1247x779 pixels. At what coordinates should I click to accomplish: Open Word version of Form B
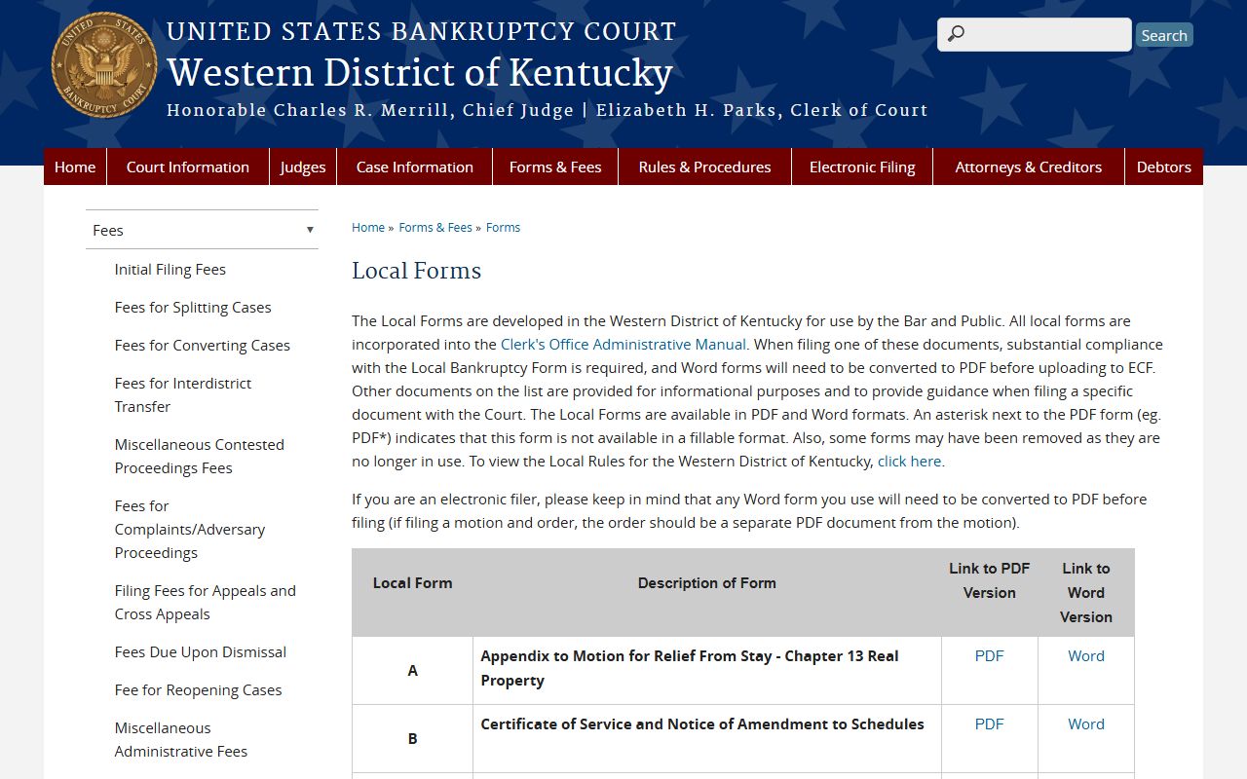(1086, 723)
